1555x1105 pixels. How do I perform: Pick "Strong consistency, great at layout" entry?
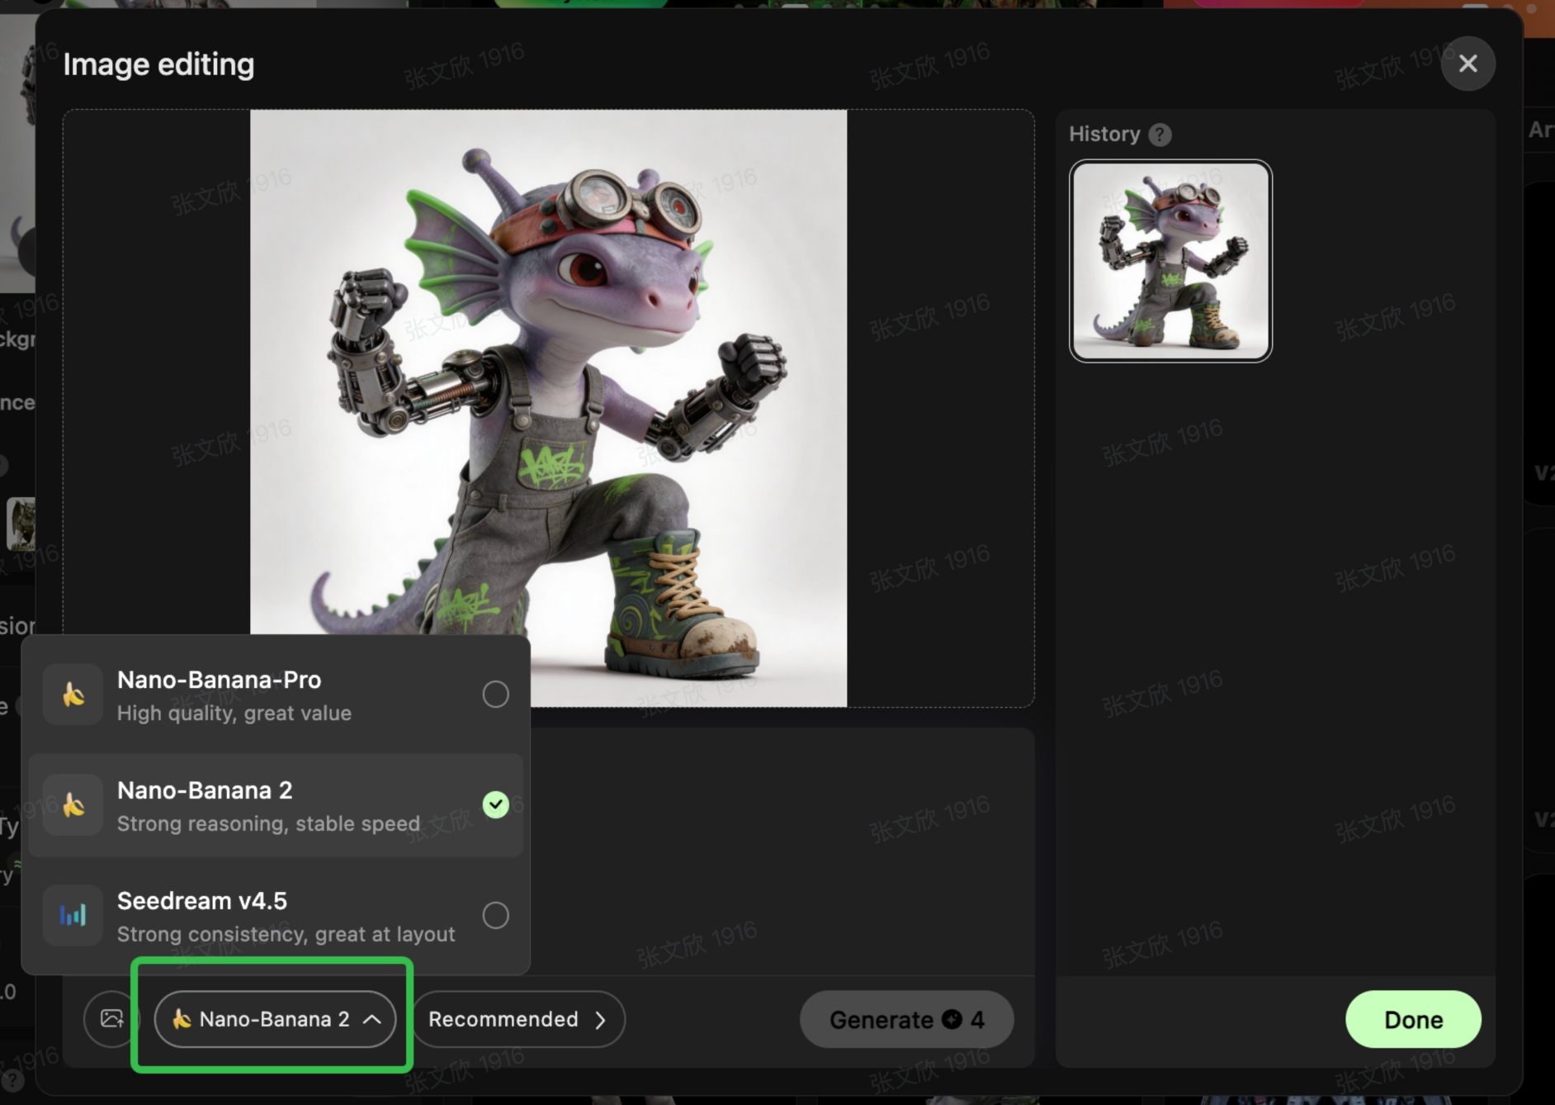click(x=286, y=934)
